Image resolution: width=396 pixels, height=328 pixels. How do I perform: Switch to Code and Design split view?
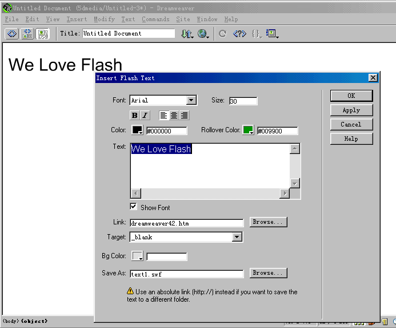tap(27, 33)
